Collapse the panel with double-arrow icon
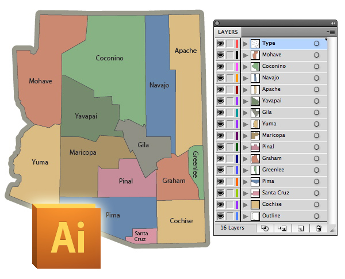The height and width of the screenshot is (279, 345). coord(333,24)
